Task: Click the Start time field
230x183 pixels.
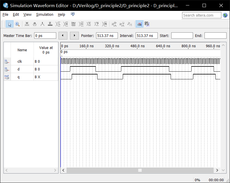Action: 182,36
